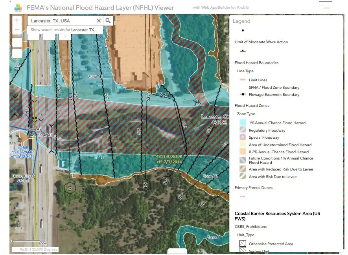
Task: Click the BP cross-section hexagon marker
Action: (x=203, y=204)
